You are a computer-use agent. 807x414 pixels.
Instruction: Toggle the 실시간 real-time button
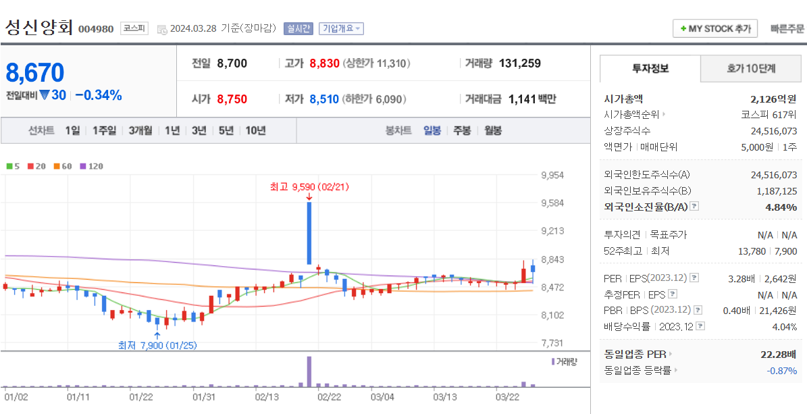(x=298, y=29)
